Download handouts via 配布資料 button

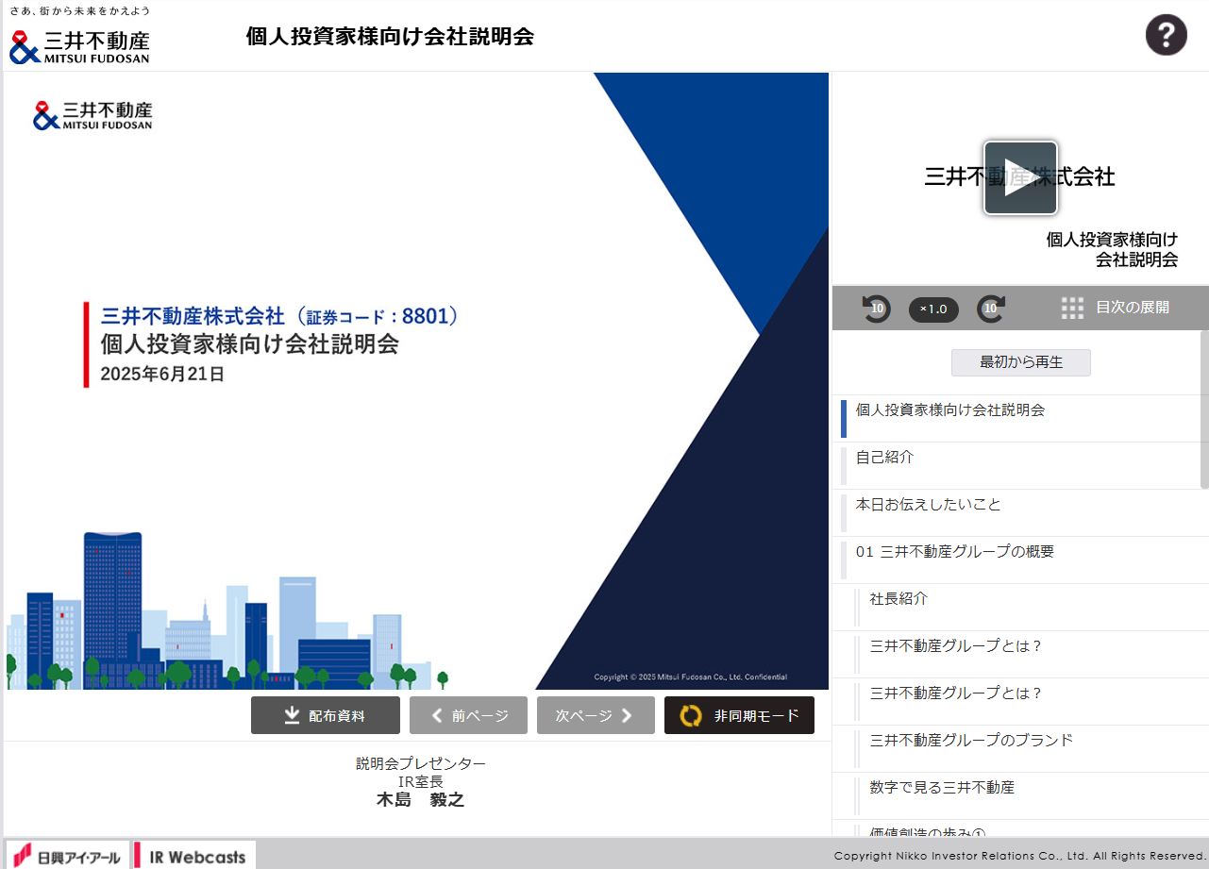pyautogui.click(x=326, y=715)
